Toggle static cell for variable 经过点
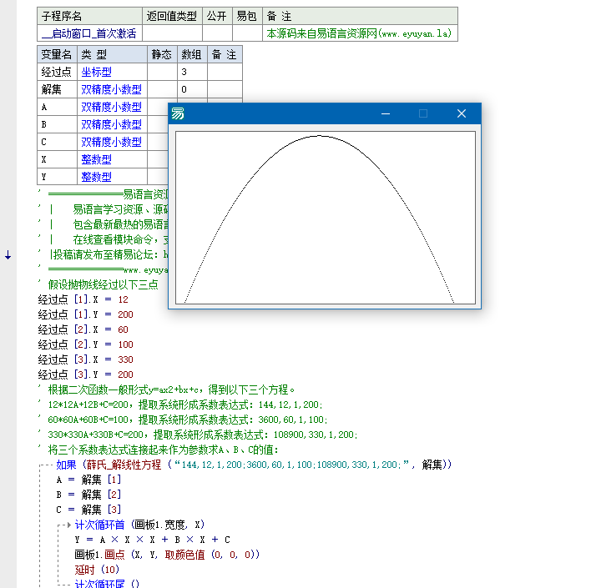The width and height of the screenshot is (591, 588). [x=162, y=72]
